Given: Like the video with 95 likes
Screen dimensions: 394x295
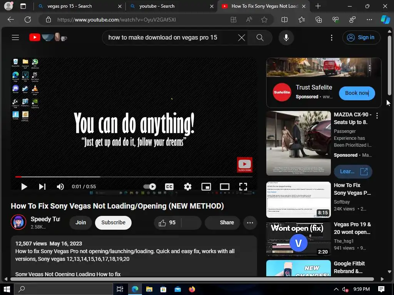Looking at the screenshot, I should (x=167, y=222).
